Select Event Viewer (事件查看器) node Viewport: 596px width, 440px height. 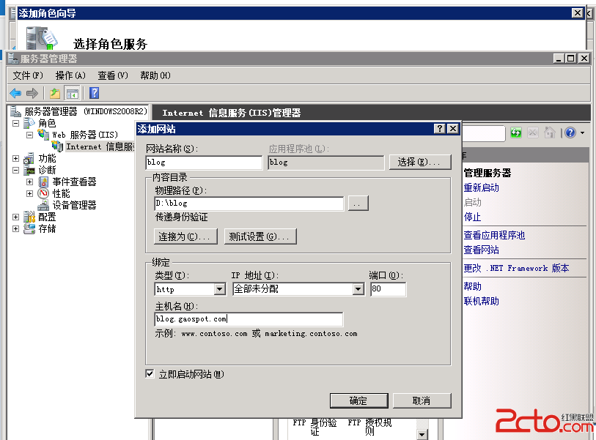pos(74,182)
